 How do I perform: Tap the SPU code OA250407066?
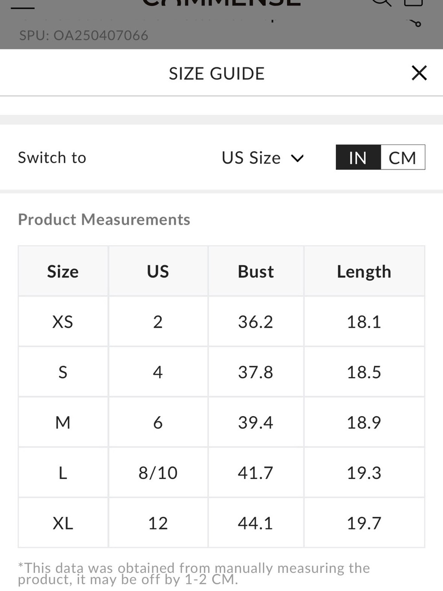[x=101, y=35]
